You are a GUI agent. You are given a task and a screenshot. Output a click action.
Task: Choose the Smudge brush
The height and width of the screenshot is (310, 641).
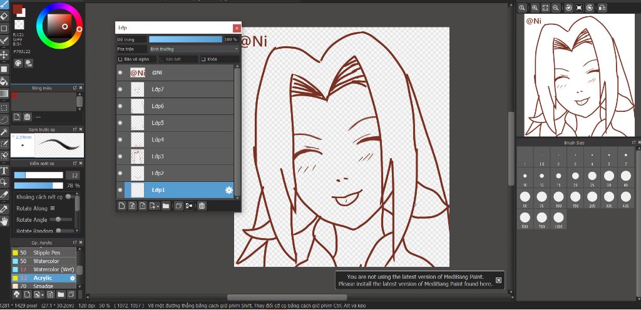43,286
